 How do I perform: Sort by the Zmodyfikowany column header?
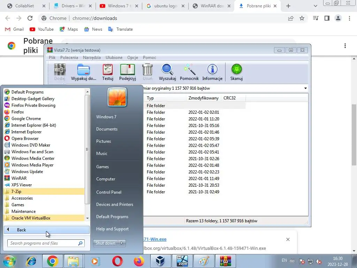[x=203, y=98]
